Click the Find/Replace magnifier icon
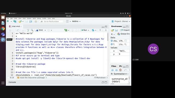Screen dimensions: 175x98 32,30
